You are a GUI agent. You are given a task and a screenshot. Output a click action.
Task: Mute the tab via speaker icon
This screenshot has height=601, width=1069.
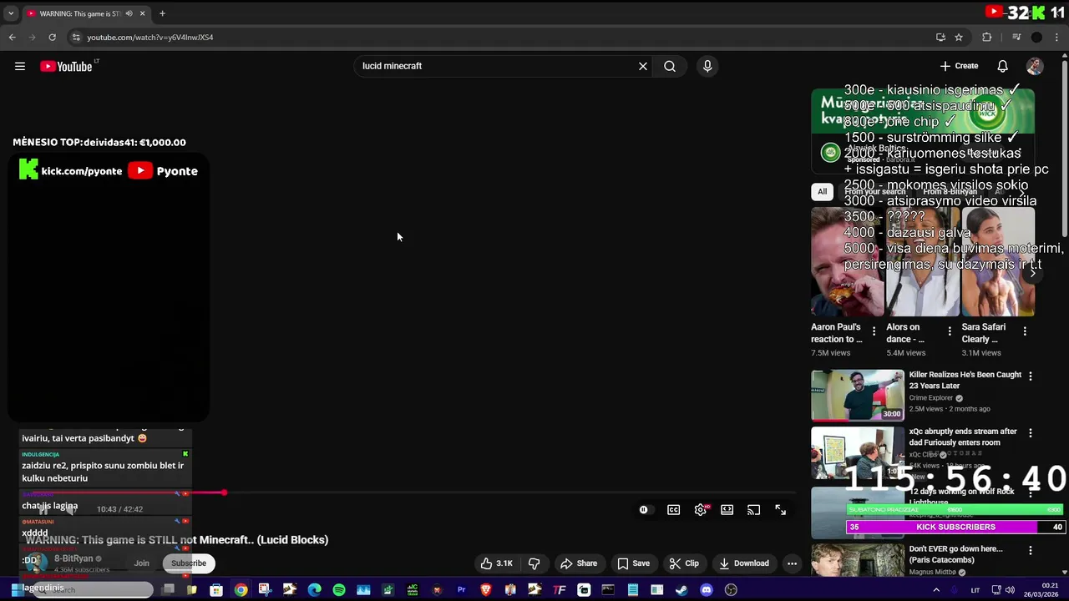click(x=129, y=13)
